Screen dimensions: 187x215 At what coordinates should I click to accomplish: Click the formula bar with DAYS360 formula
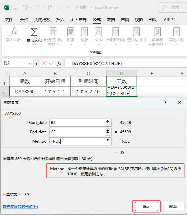(126, 63)
